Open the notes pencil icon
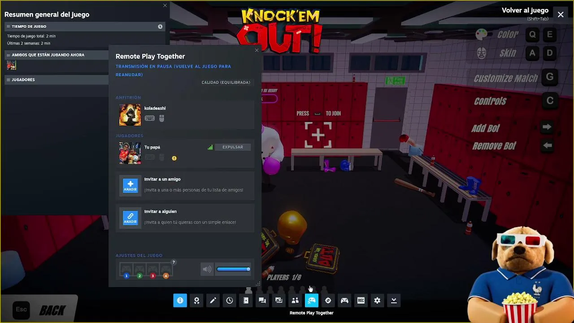Screen dimensions: 574x323 coord(213,301)
